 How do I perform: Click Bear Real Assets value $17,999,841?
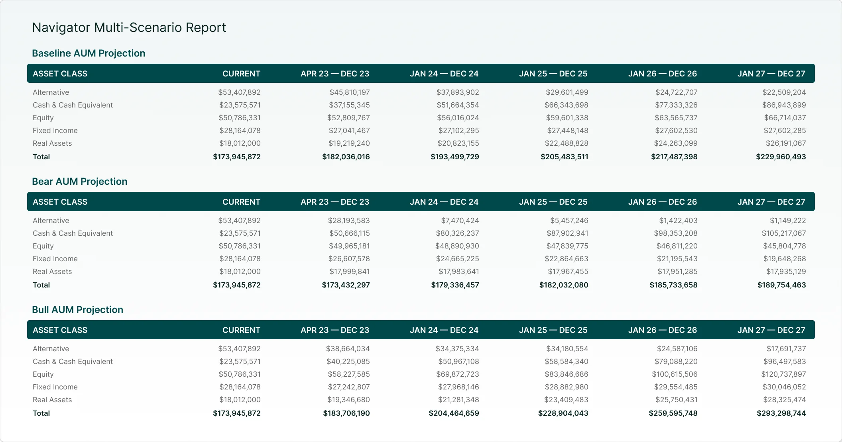pyautogui.click(x=350, y=272)
